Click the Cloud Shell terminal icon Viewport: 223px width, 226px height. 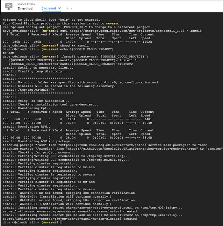9,6
